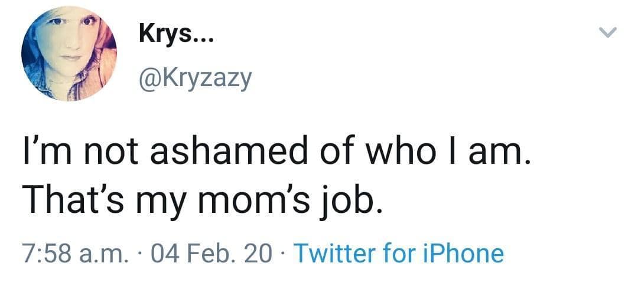
Task: Click the @Kryzazy handle
Action: [195, 78]
